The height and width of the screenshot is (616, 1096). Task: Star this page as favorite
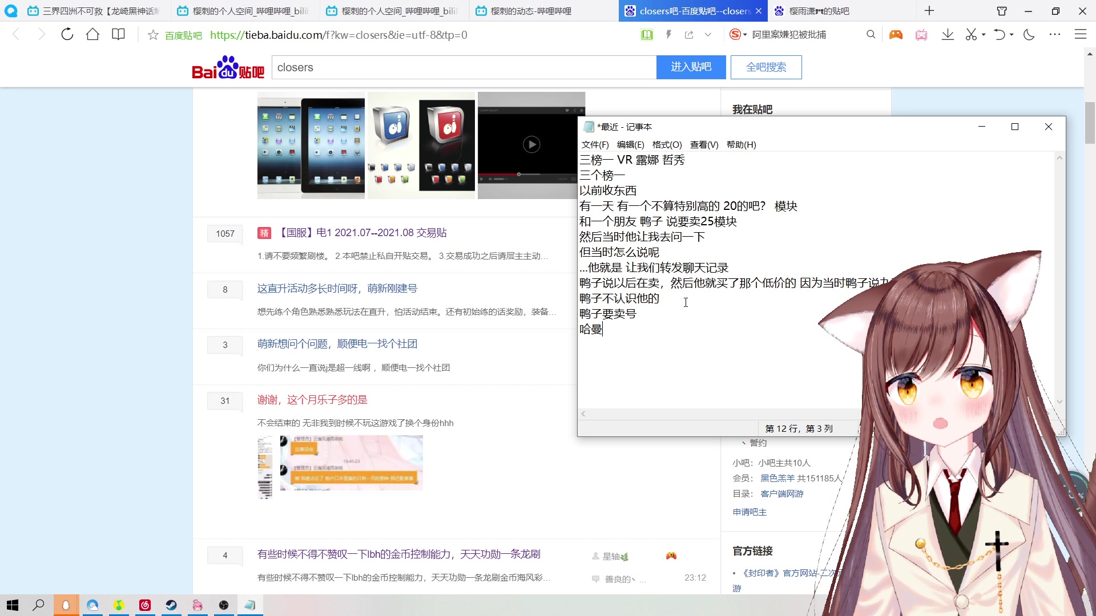[x=153, y=35]
